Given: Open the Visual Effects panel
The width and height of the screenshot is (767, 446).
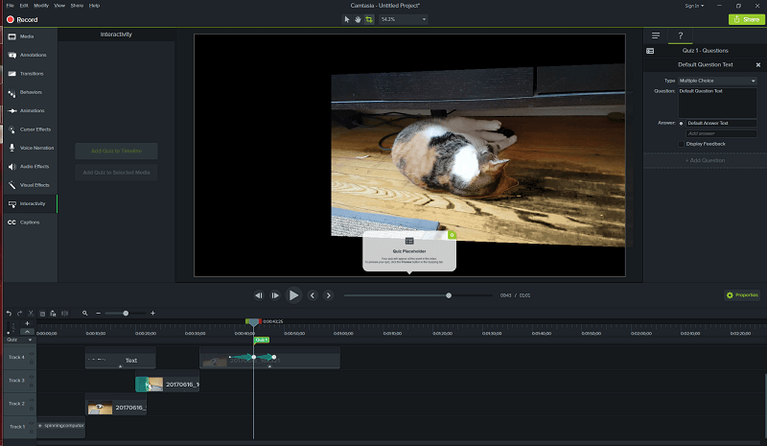Looking at the screenshot, I should point(31,185).
